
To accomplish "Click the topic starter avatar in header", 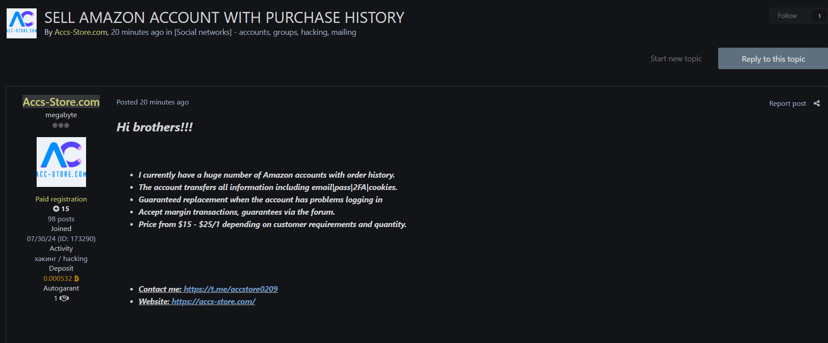I will click(x=22, y=23).
